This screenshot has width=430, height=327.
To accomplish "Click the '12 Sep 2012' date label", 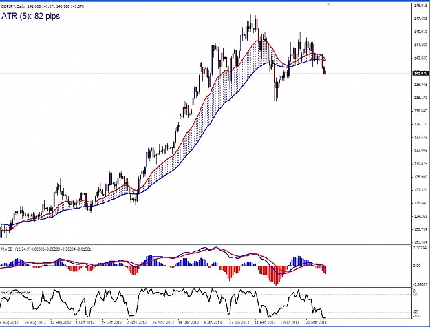I will (x=61, y=322).
